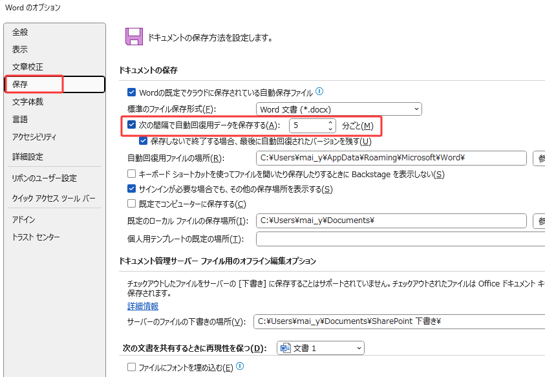Image resolution: width=545 pixels, height=377 pixels.
Task: Disable 次の間隔で自動回復用データを保存する
Action: coord(129,125)
